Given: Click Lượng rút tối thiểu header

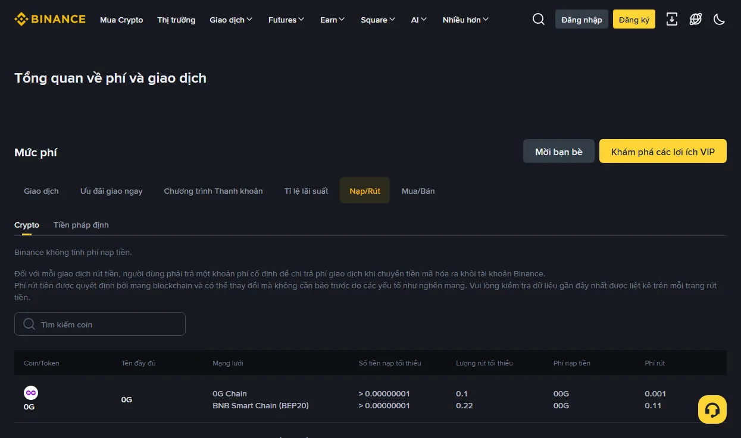Looking at the screenshot, I should point(484,363).
